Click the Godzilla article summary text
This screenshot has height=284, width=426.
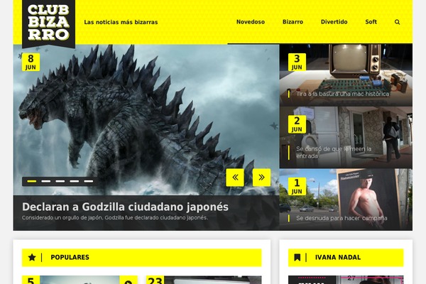pos(115,218)
